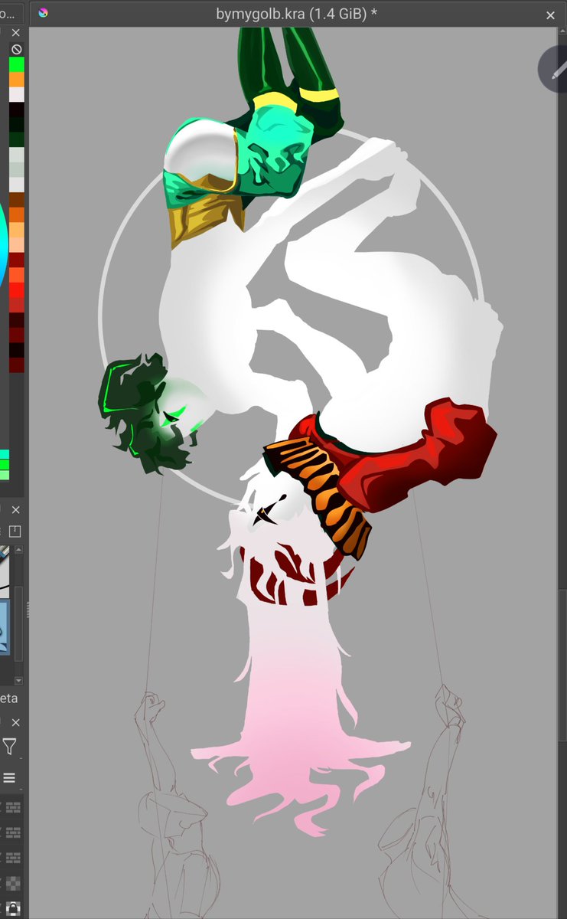Viewport: 567px width, 919px height.
Task: Select the upper brush preset thumbnail
Action: pos(5,571)
